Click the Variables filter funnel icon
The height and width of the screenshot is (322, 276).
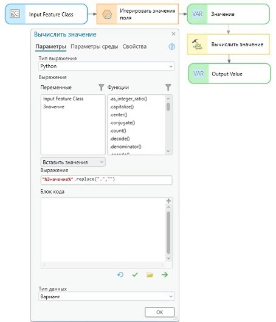tap(101, 87)
